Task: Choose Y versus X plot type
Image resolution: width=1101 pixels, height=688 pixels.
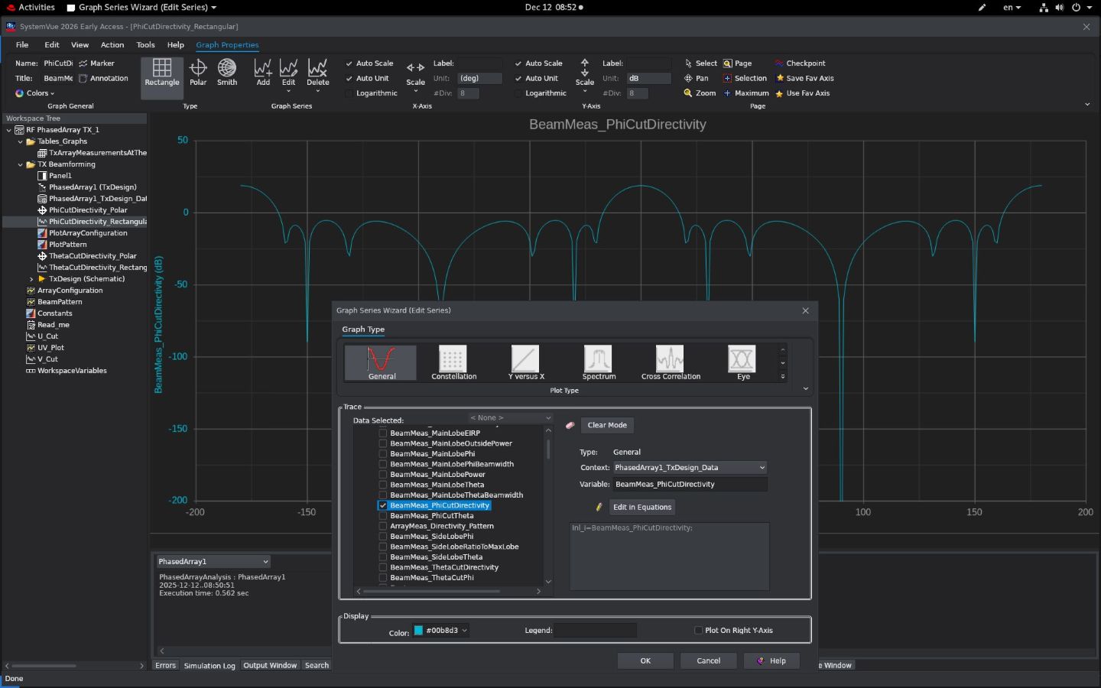Action: [x=525, y=363]
